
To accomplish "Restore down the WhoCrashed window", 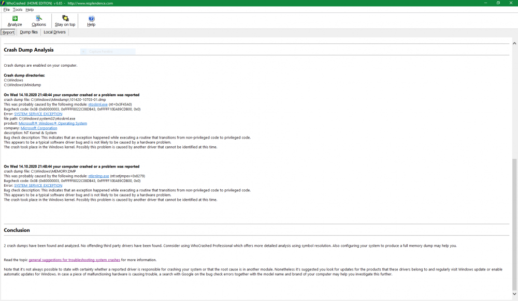I will click(x=498, y=3).
